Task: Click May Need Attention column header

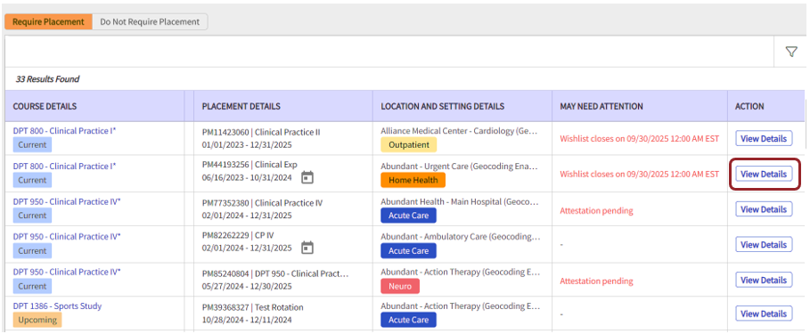Action: point(601,106)
